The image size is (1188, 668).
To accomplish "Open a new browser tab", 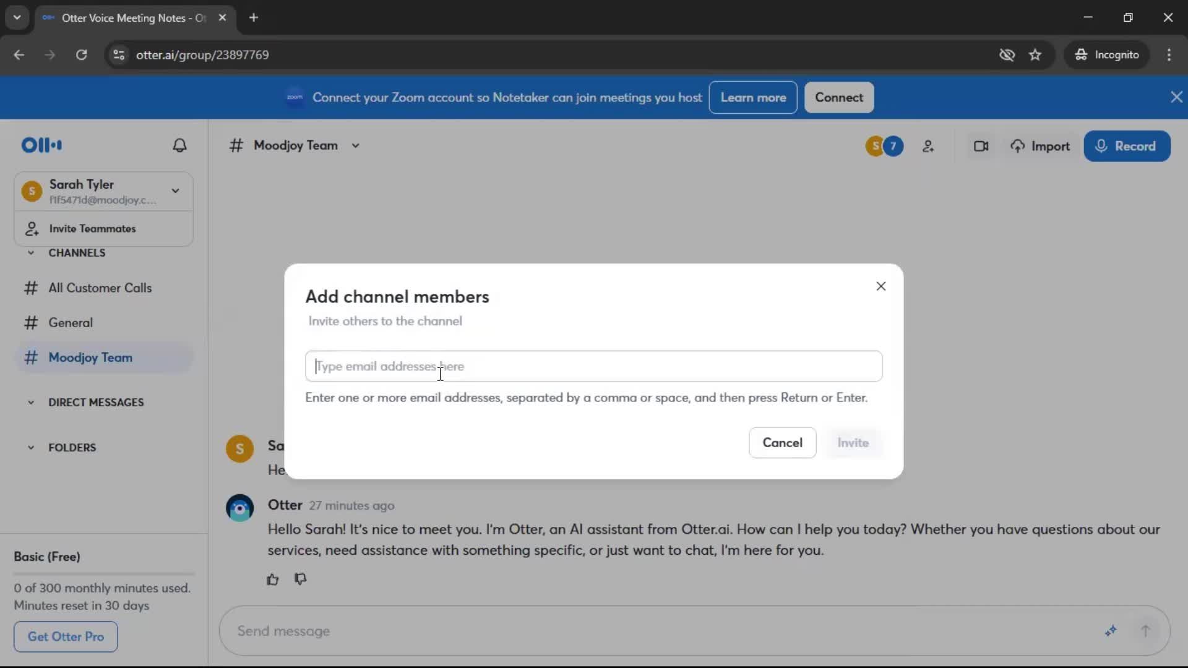I will coord(254,18).
